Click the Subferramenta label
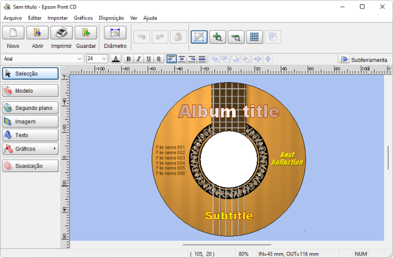Screen dimensions: 393x258 point(369,60)
